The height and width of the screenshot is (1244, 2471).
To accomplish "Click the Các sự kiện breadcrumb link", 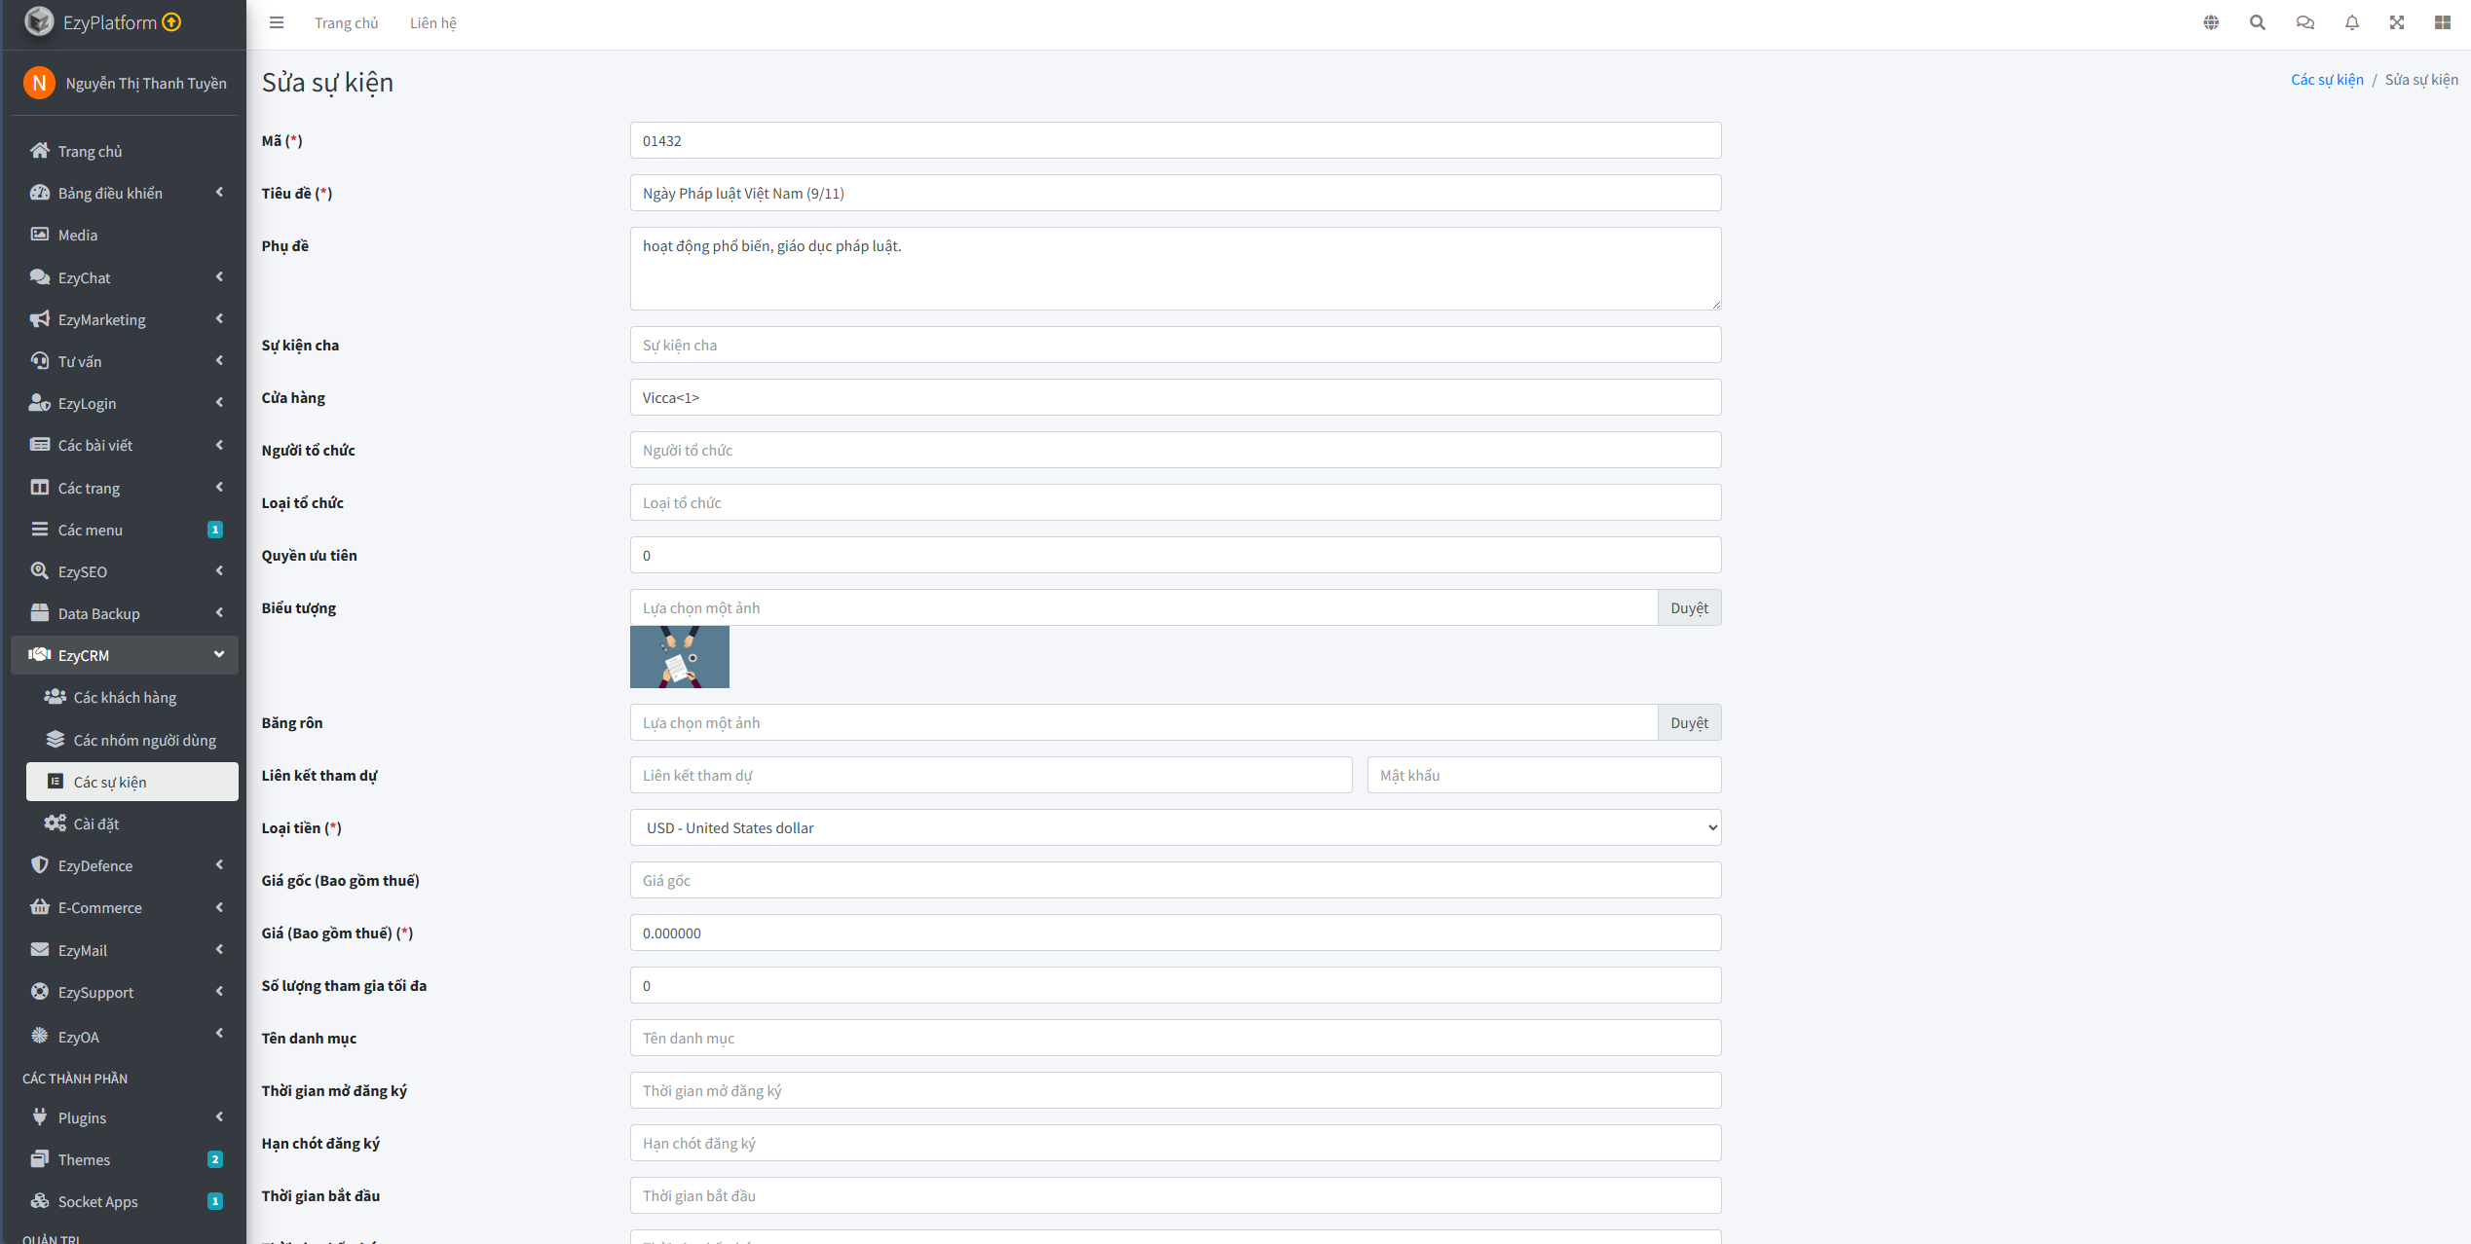I will 2326,80.
